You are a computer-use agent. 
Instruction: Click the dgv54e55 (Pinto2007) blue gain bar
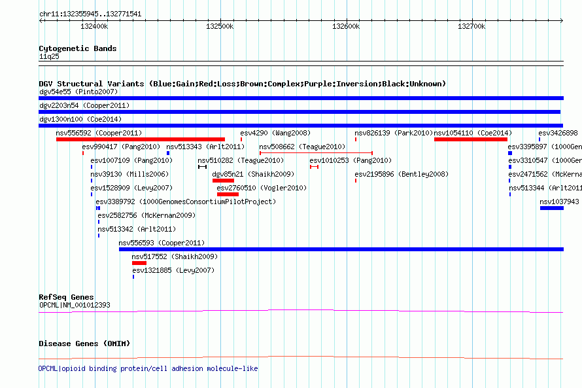(301, 98)
